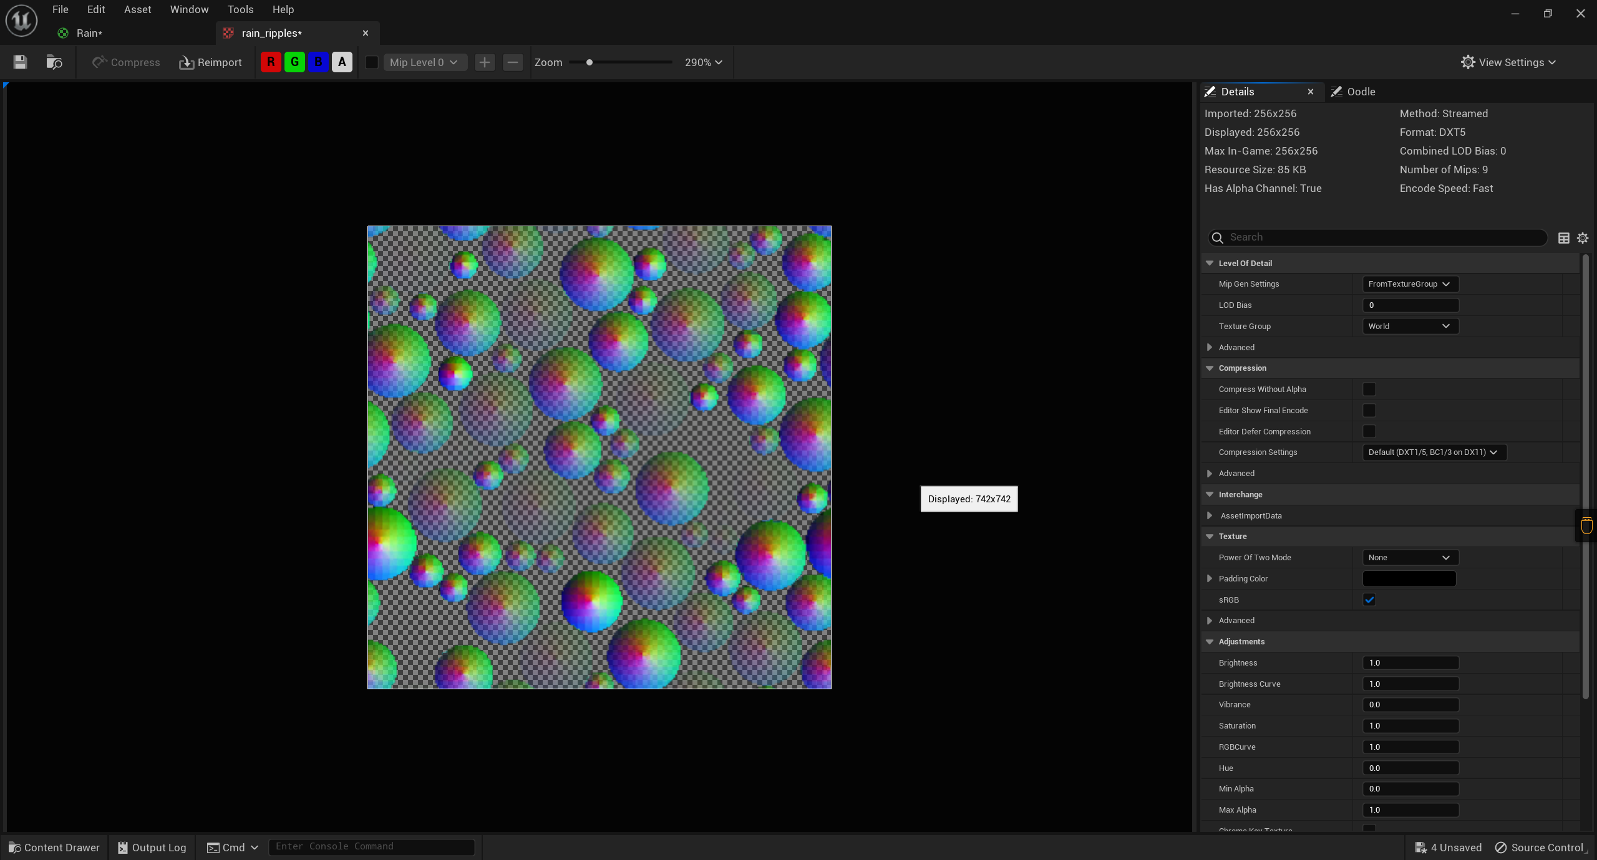Adjust the Zoom slider handle
1597x860 pixels.
590,62
